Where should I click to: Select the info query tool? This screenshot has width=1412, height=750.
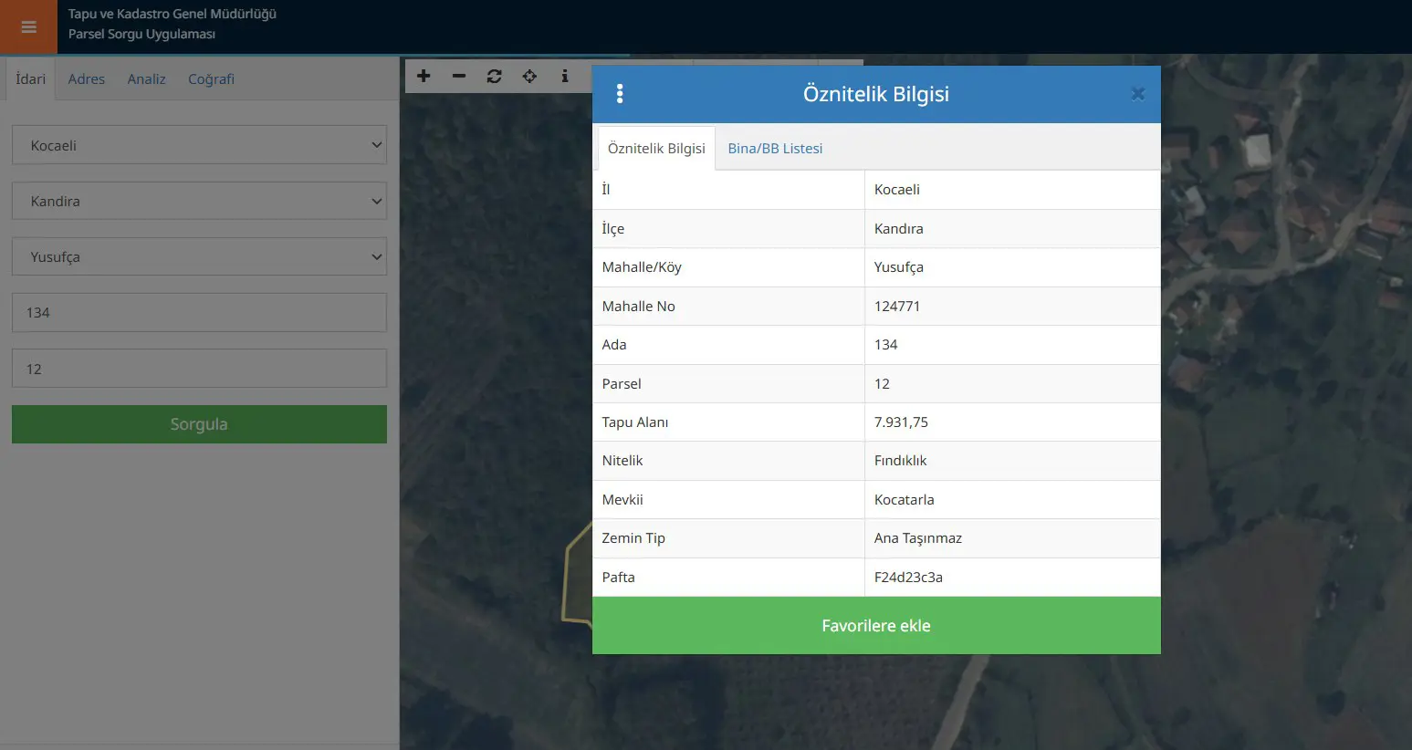click(x=565, y=76)
